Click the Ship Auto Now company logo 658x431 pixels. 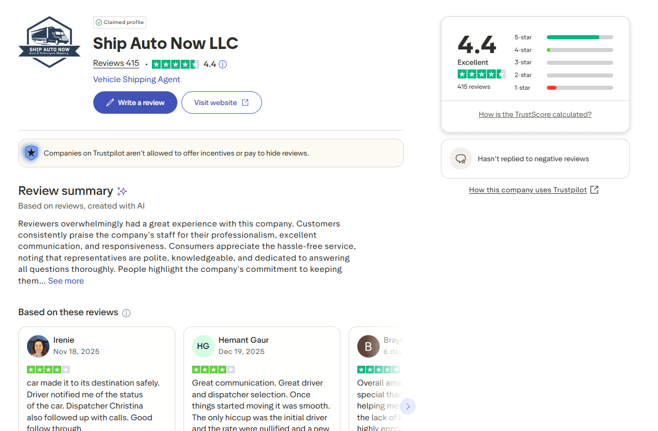click(49, 42)
